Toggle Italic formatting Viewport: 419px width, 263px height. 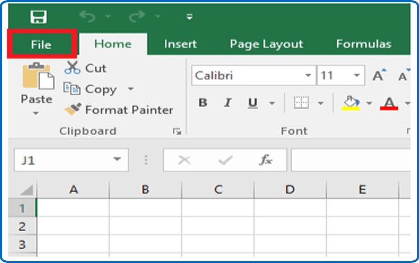(x=227, y=103)
